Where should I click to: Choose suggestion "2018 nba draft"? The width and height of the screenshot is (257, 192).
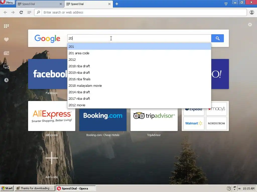point(139,66)
